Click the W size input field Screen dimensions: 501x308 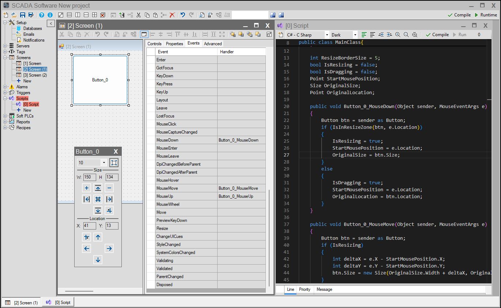click(x=90, y=177)
